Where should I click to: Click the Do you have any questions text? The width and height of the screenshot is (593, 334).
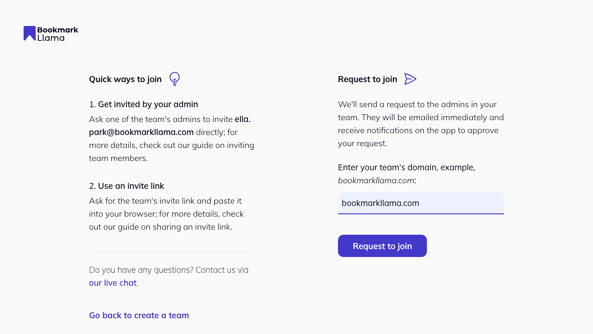(169, 270)
